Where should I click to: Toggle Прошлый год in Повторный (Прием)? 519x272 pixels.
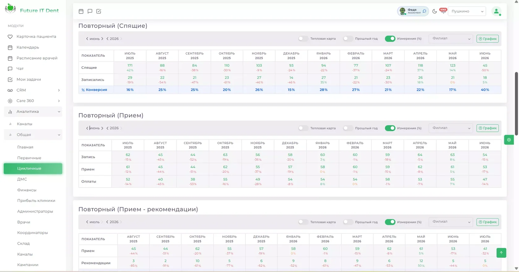point(348,128)
